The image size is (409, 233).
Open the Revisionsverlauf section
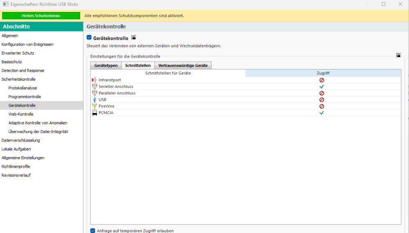point(16,175)
